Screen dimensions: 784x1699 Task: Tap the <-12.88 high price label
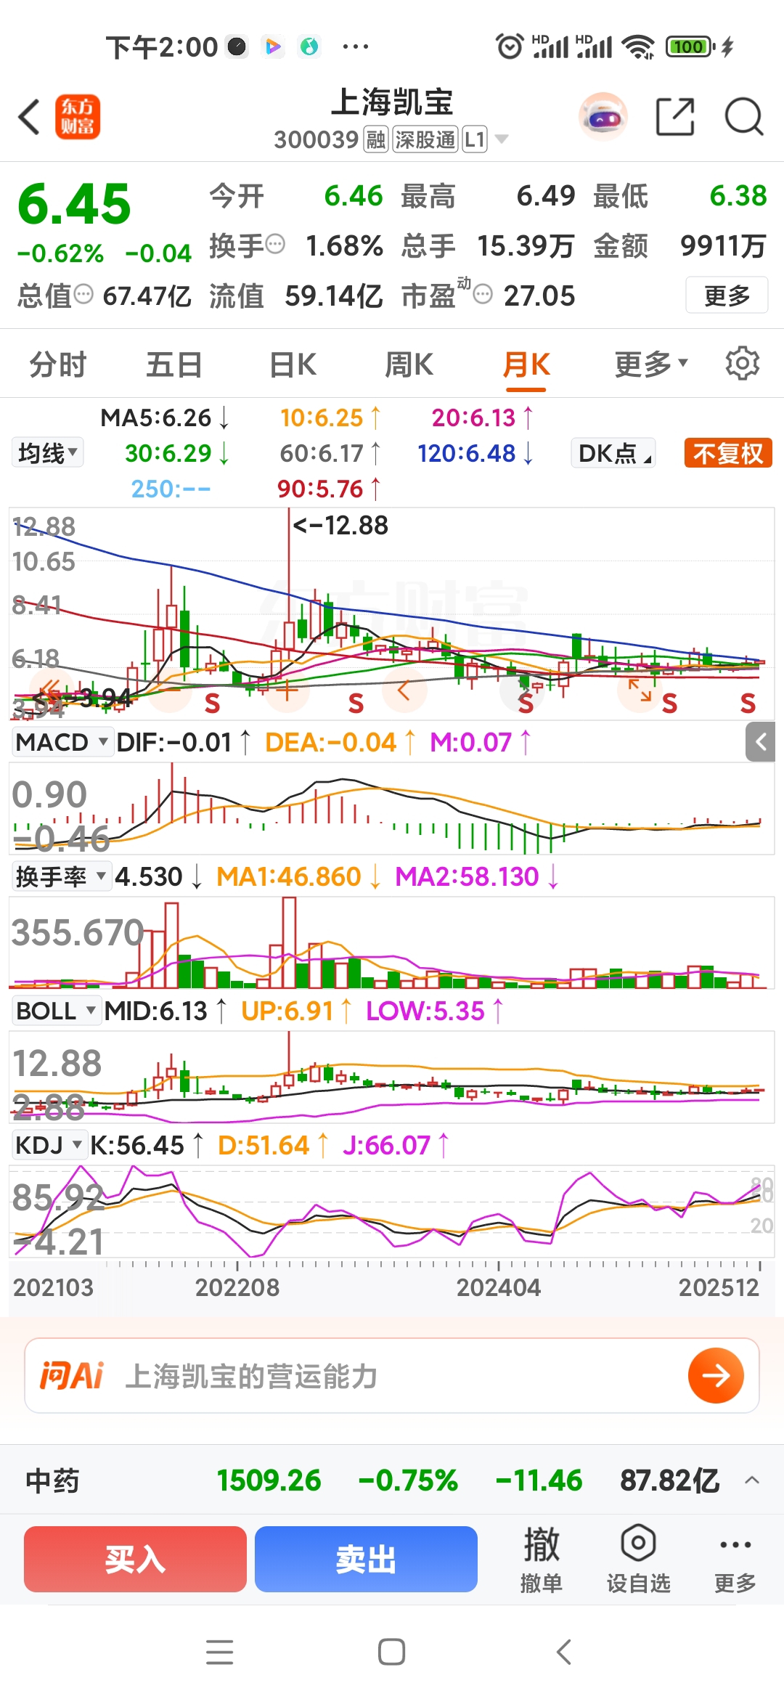(340, 525)
